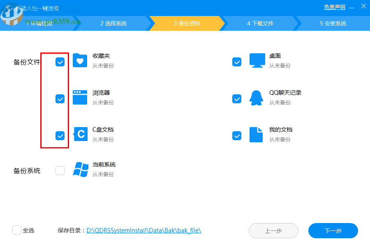Uncheck the QQ聊天记录 backup checkbox
370x246 pixels.
tap(237, 99)
